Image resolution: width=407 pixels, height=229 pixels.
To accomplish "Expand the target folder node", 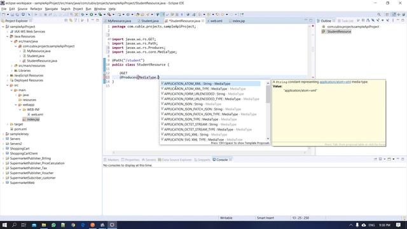I will (x=8, y=125).
